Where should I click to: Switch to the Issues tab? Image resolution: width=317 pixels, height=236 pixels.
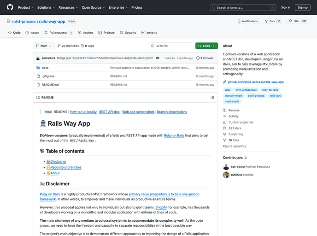coord(32,33)
